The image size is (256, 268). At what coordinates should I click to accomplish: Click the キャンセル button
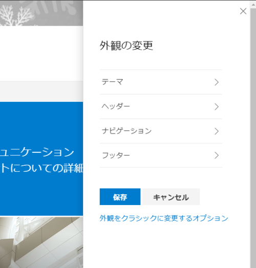coord(171,197)
